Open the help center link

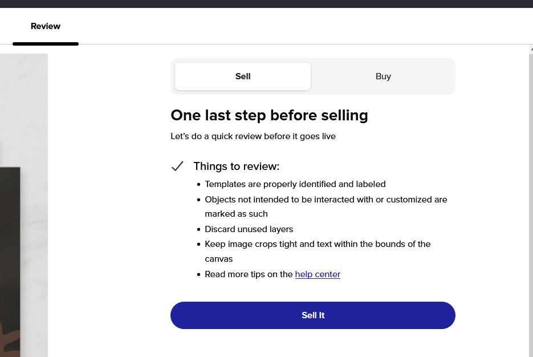pos(318,274)
